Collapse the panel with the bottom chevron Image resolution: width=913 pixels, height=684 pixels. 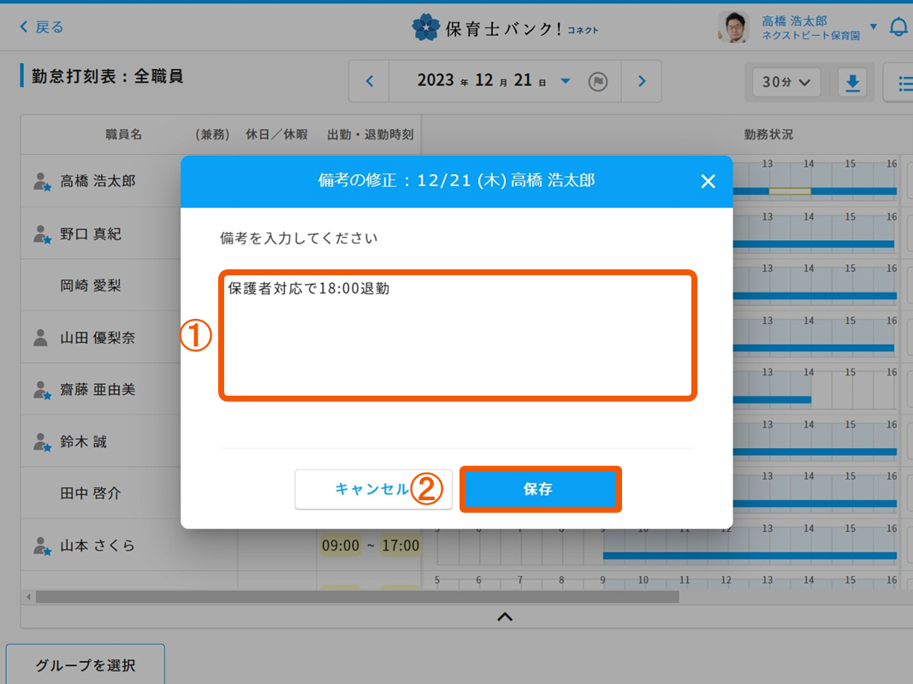tap(504, 616)
